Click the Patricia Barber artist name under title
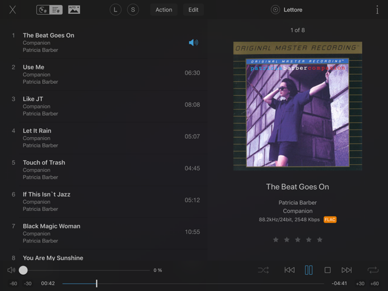 pyautogui.click(x=298, y=202)
